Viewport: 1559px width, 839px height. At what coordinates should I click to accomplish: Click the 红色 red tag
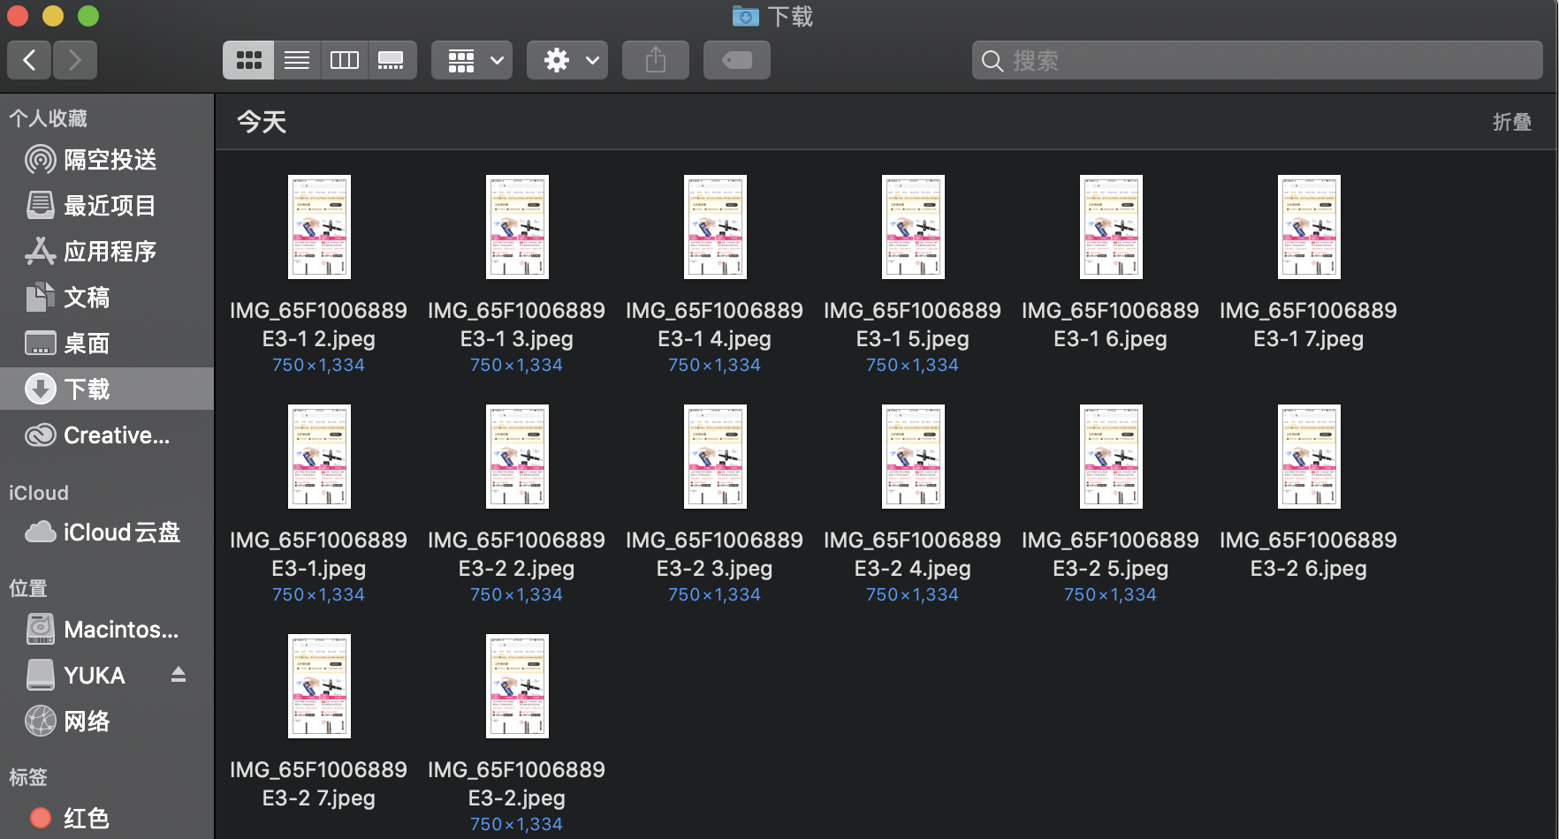[86, 818]
